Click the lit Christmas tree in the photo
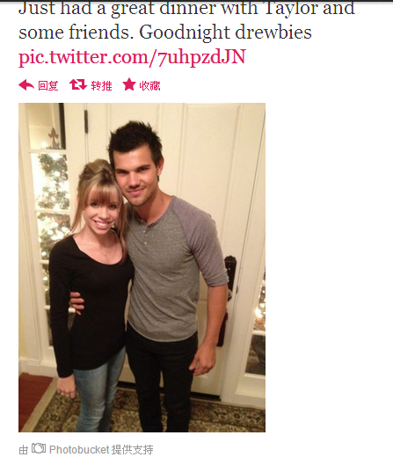Image resolution: width=393 pixels, height=457 pixels. [x=54, y=205]
